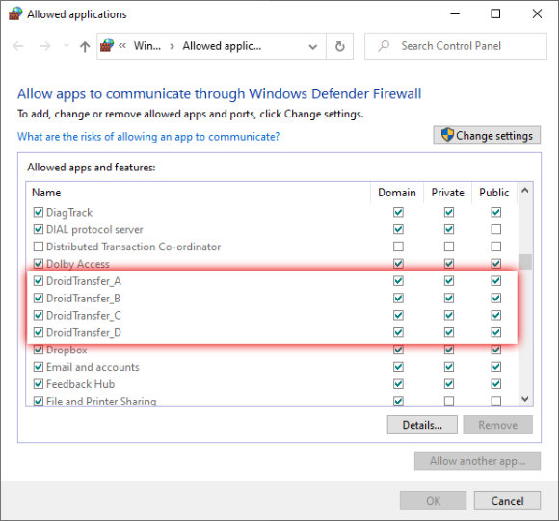
Task: Click the scroll down arrow of app list
Action: [x=524, y=398]
